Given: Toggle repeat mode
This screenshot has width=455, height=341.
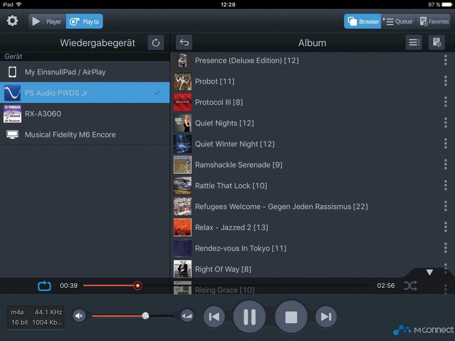Looking at the screenshot, I should pyautogui.click(x=44, y=286).
